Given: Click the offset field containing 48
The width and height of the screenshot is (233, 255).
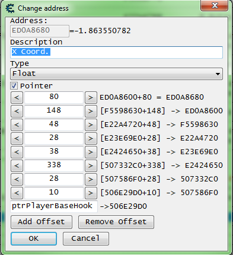Looking at the screenshot, I should coord(54,125).
